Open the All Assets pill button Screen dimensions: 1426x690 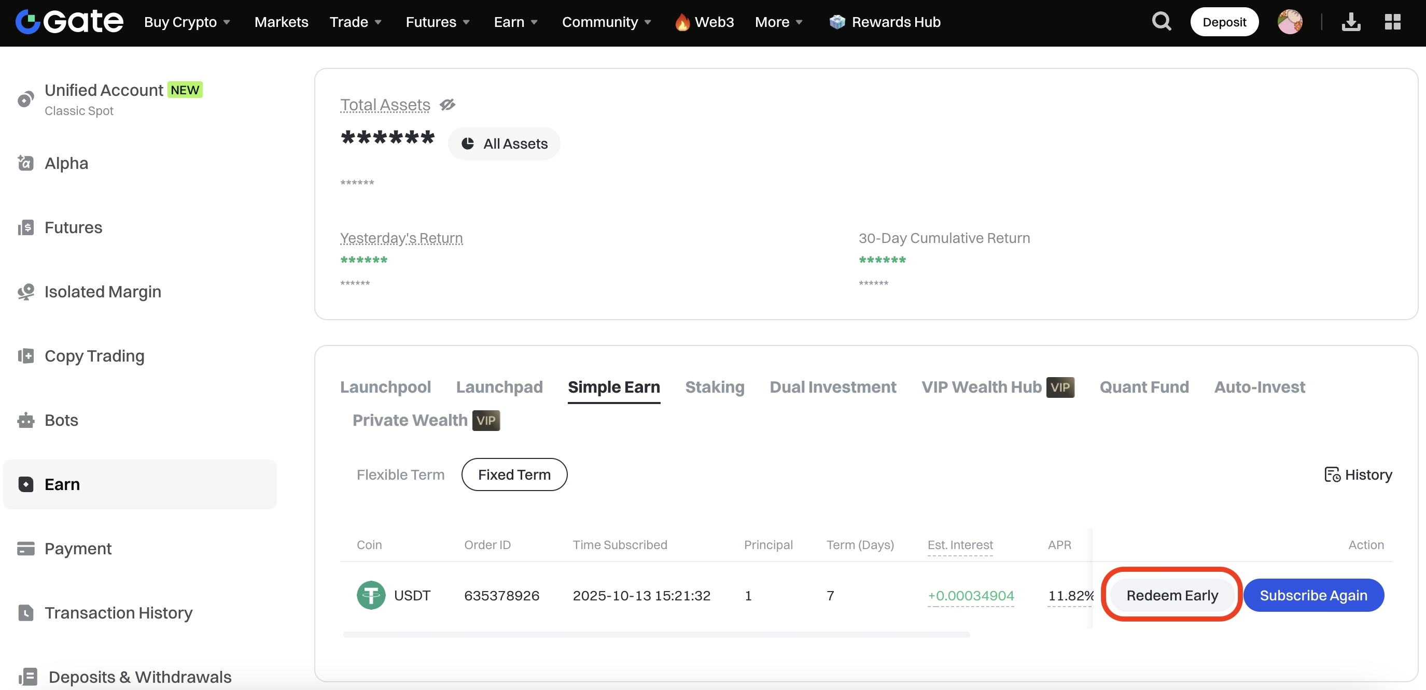coord(504,144)
